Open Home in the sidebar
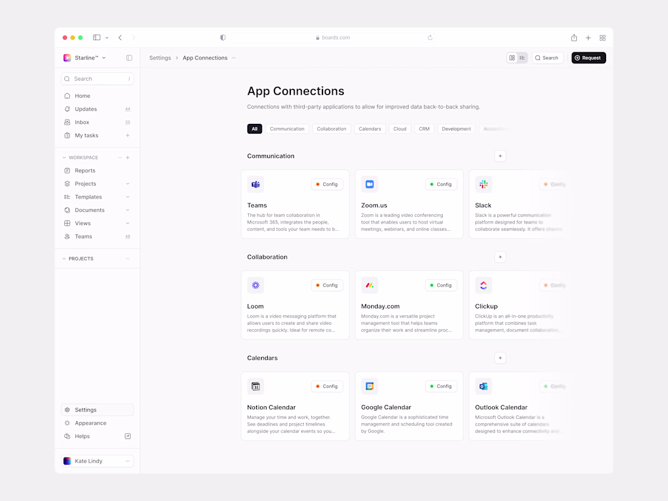 pos(98,96)
